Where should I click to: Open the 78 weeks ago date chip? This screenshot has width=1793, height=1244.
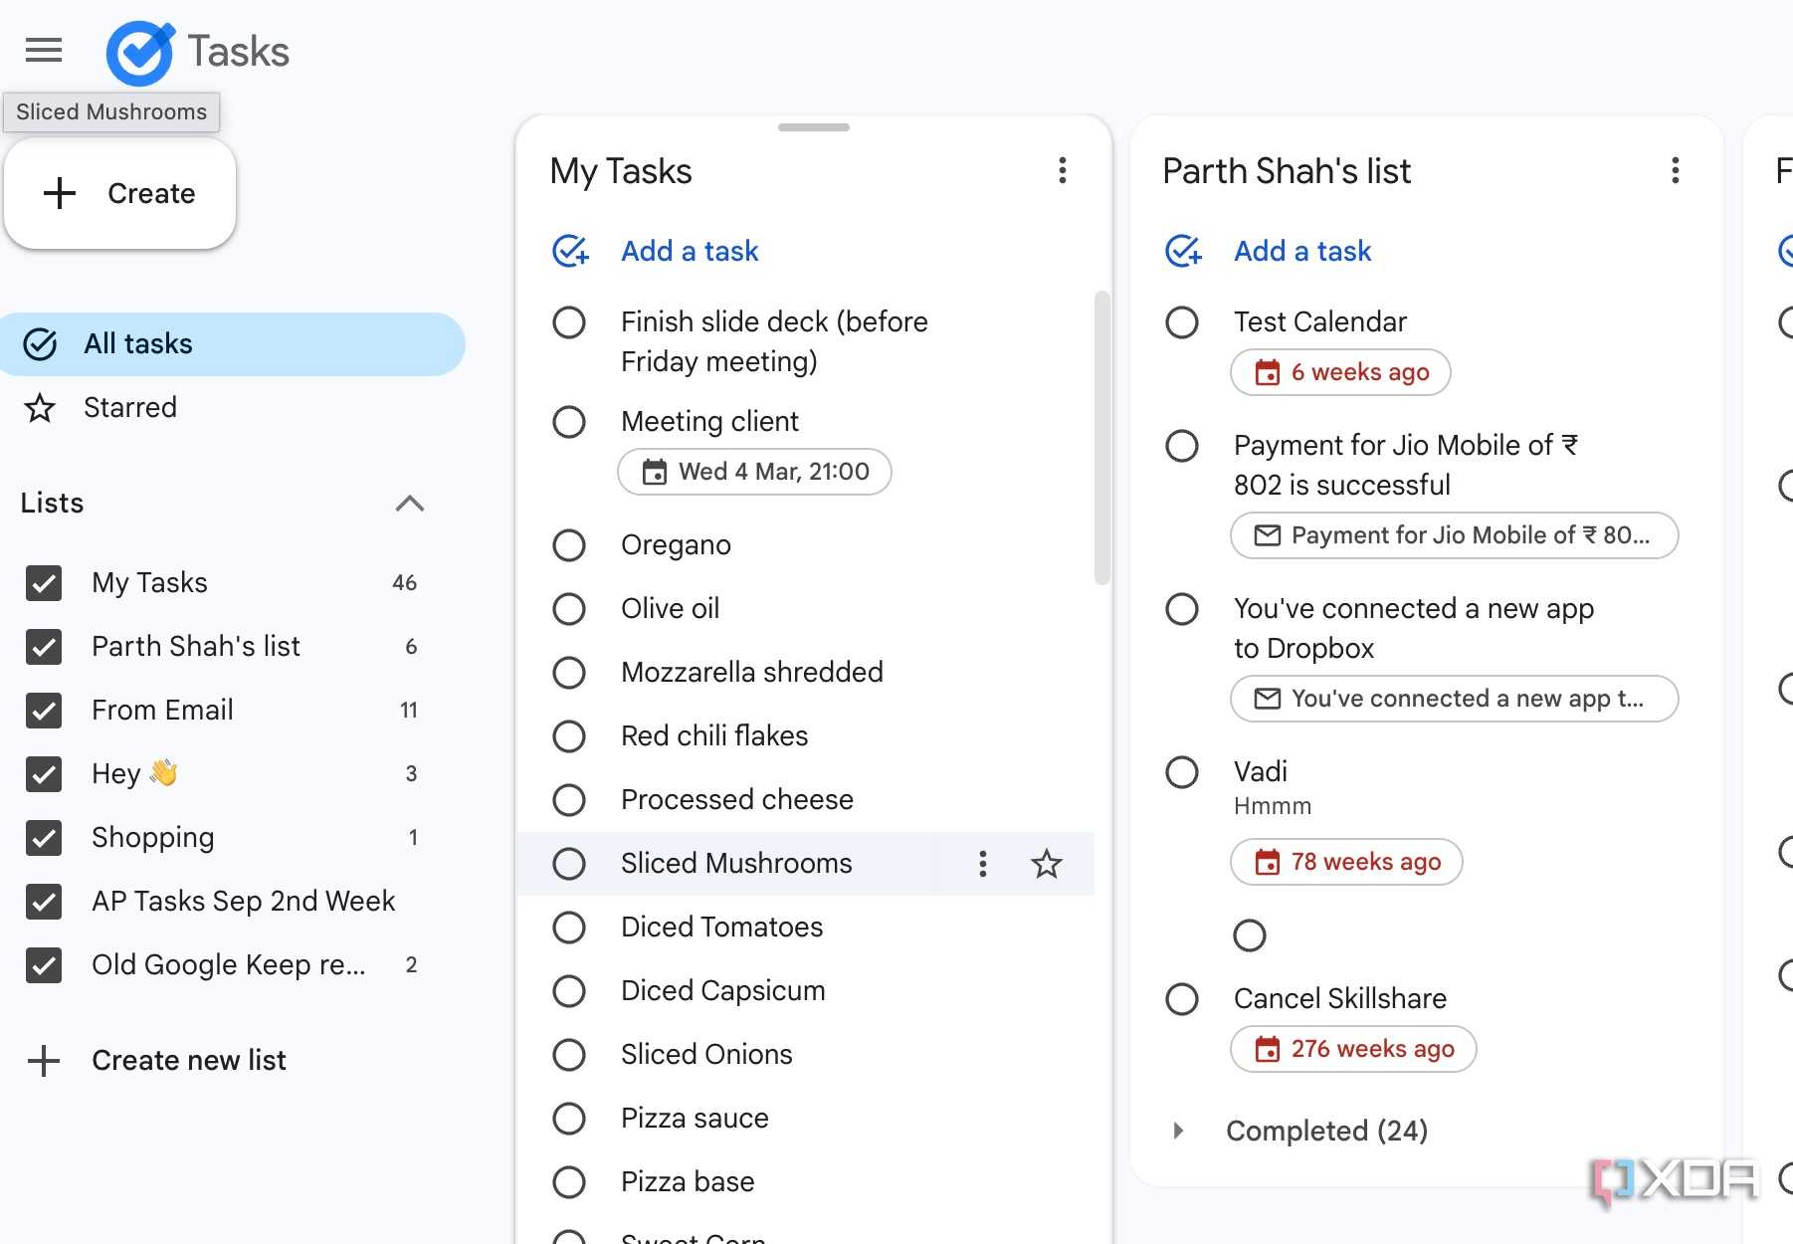click(1347, 862)
